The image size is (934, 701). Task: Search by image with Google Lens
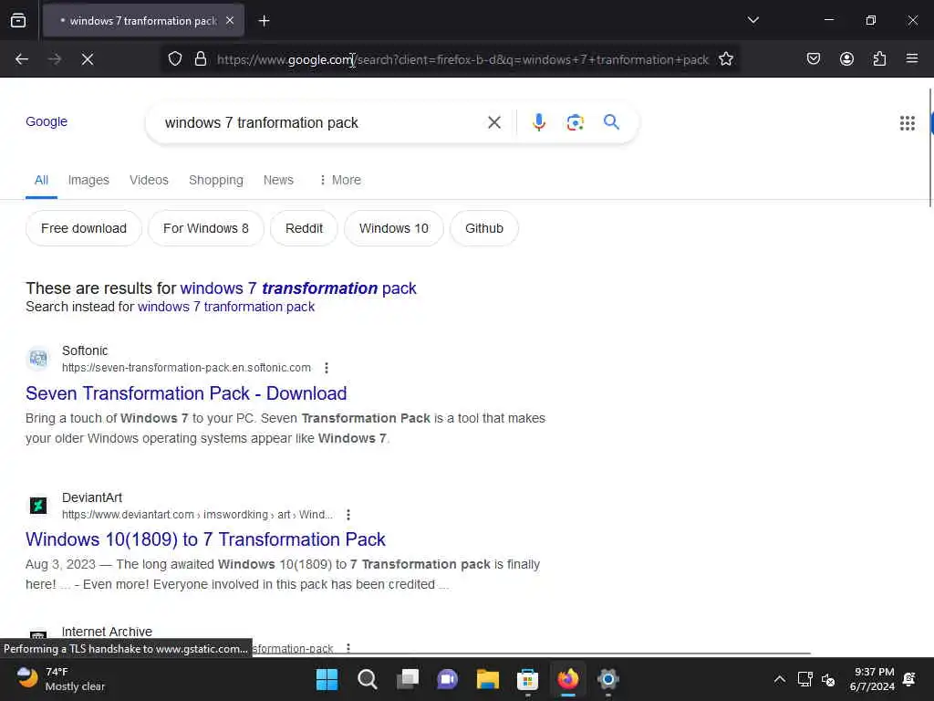pyautogui.click(x=575, y=123)
